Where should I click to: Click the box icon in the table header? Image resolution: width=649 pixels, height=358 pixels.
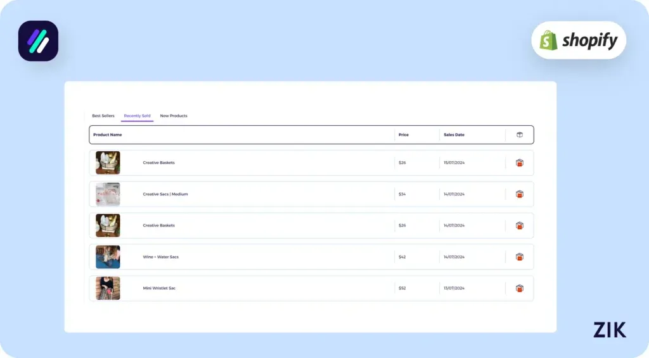519,135
